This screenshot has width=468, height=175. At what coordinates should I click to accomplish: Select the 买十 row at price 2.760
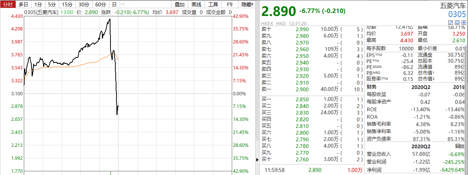click(312, 159)
